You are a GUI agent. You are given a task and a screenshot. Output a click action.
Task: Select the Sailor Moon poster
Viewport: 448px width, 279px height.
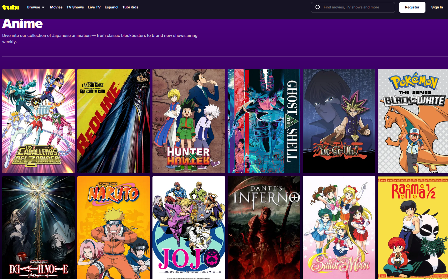[339, 227]
